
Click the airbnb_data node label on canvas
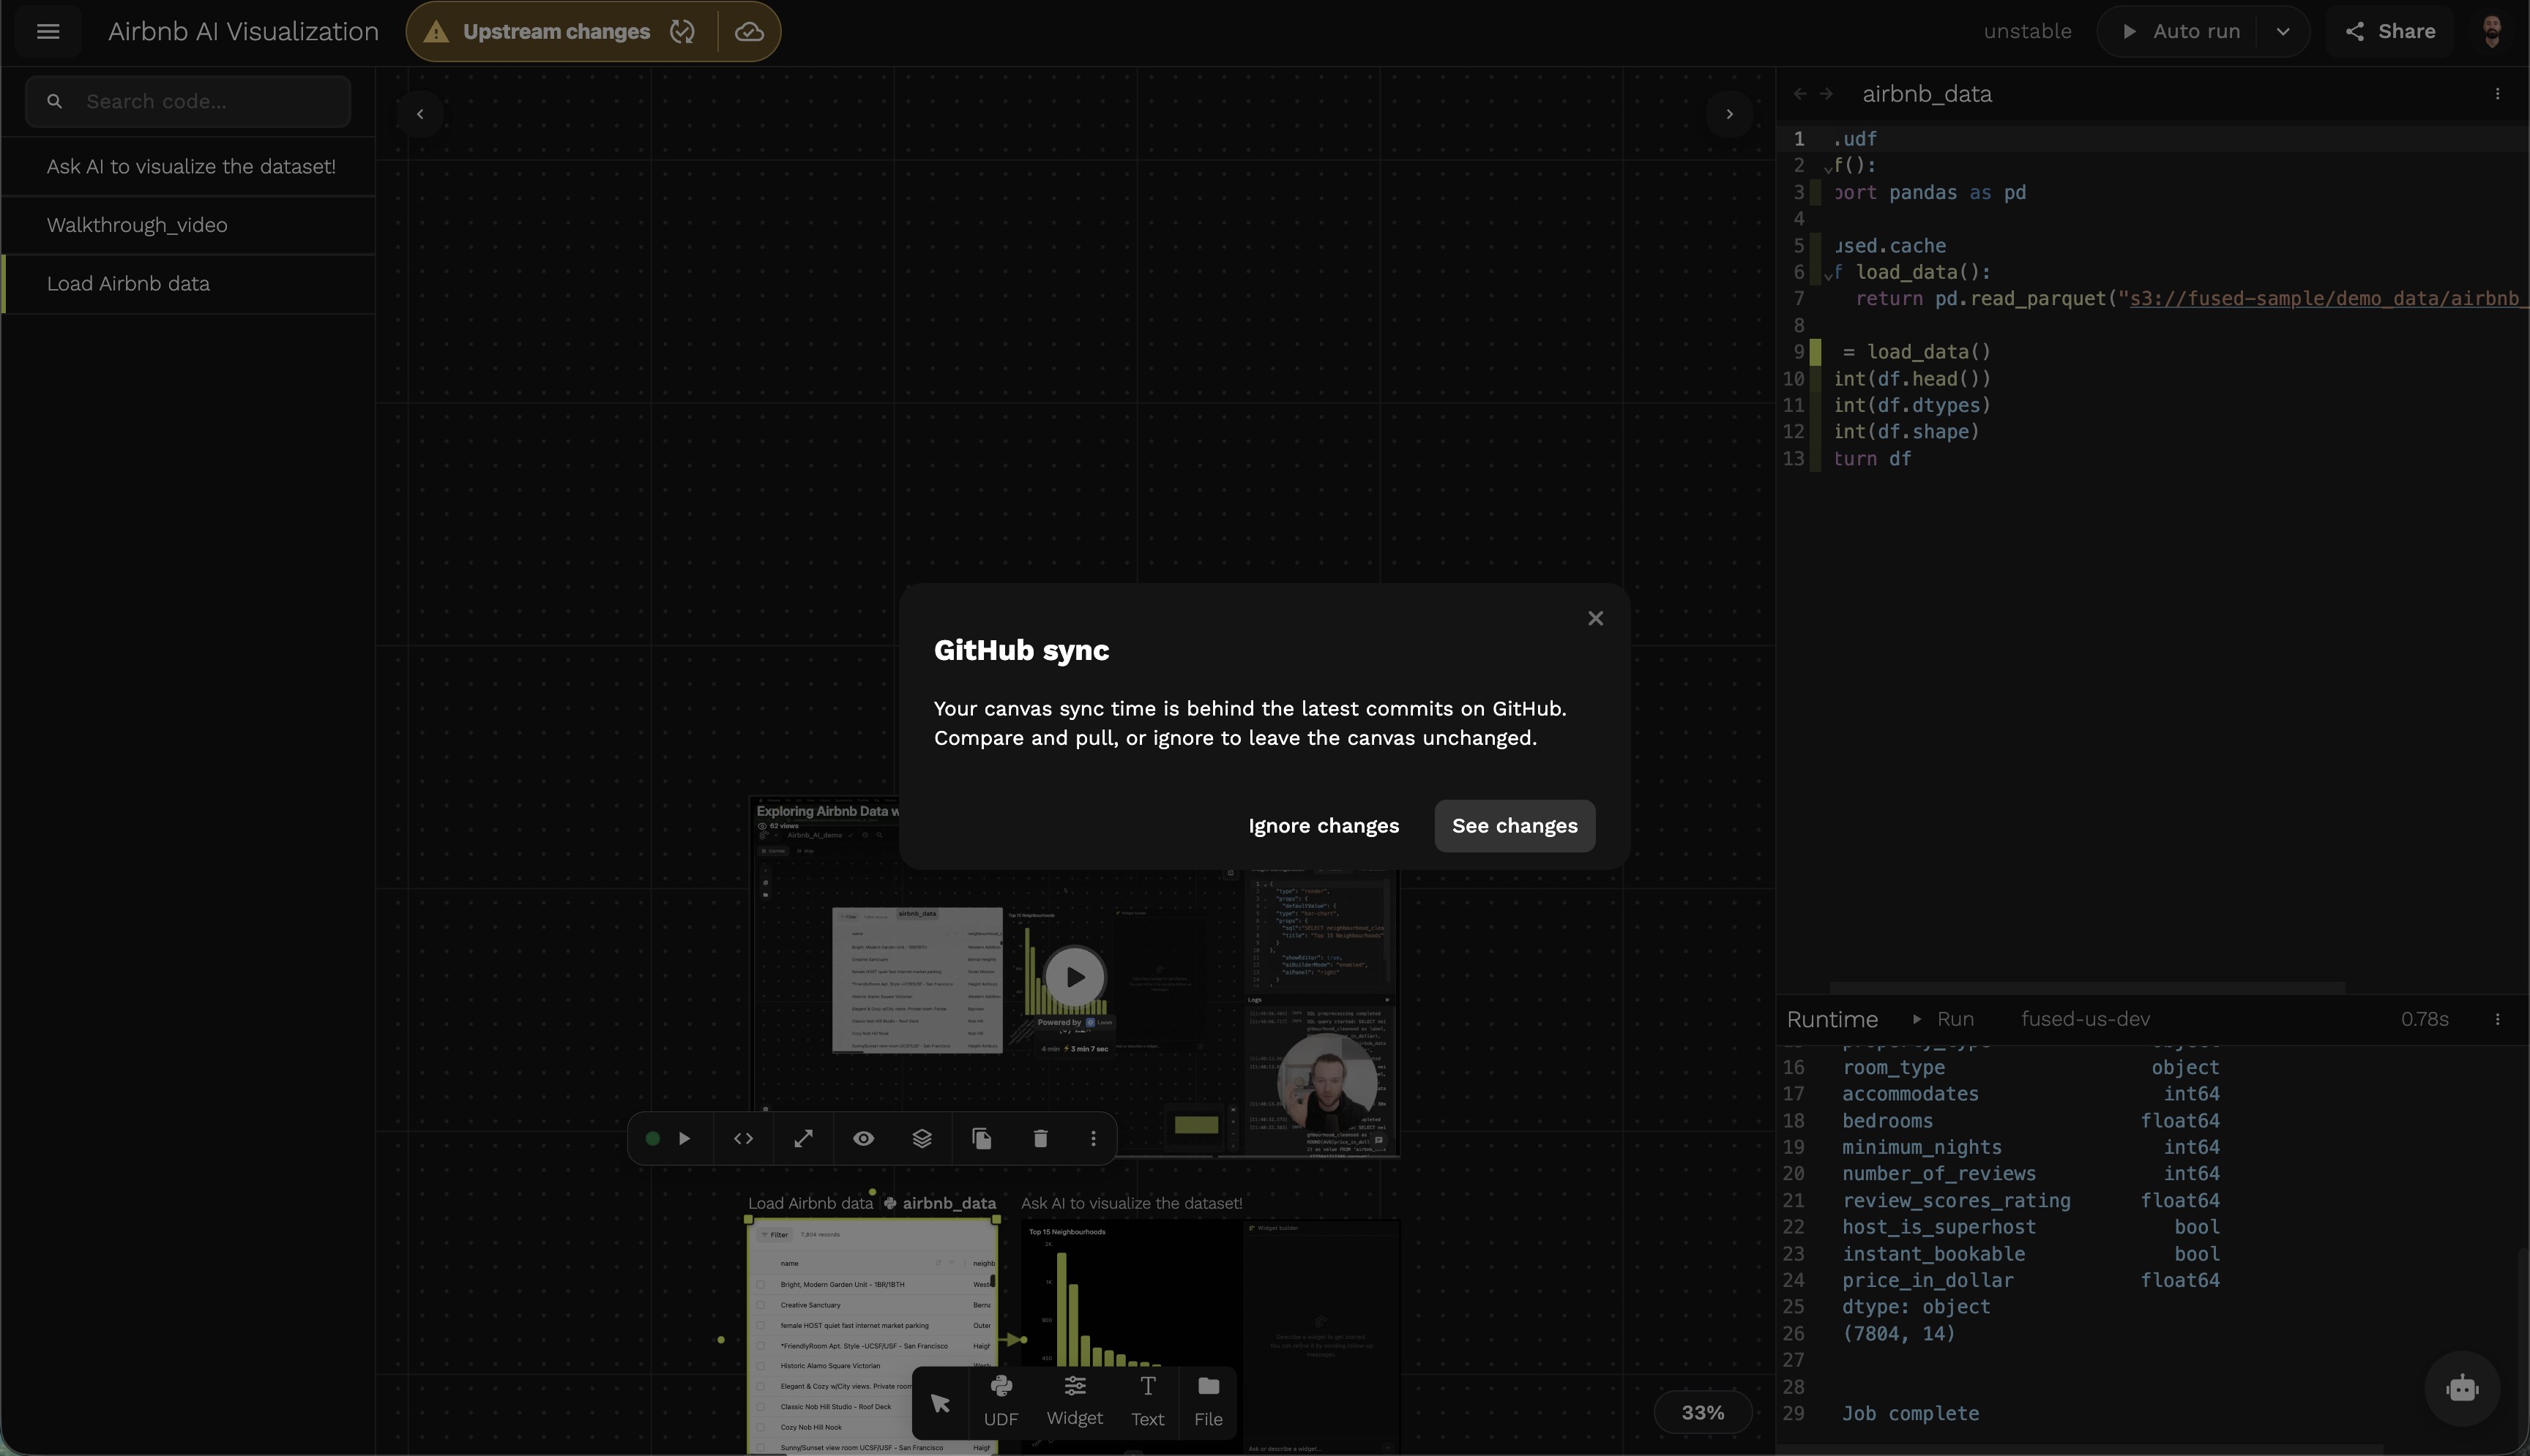click(x=948, y=1203)
